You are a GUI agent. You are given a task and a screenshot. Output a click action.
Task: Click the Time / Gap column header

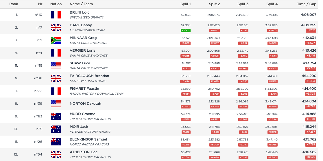pos(307,4)
